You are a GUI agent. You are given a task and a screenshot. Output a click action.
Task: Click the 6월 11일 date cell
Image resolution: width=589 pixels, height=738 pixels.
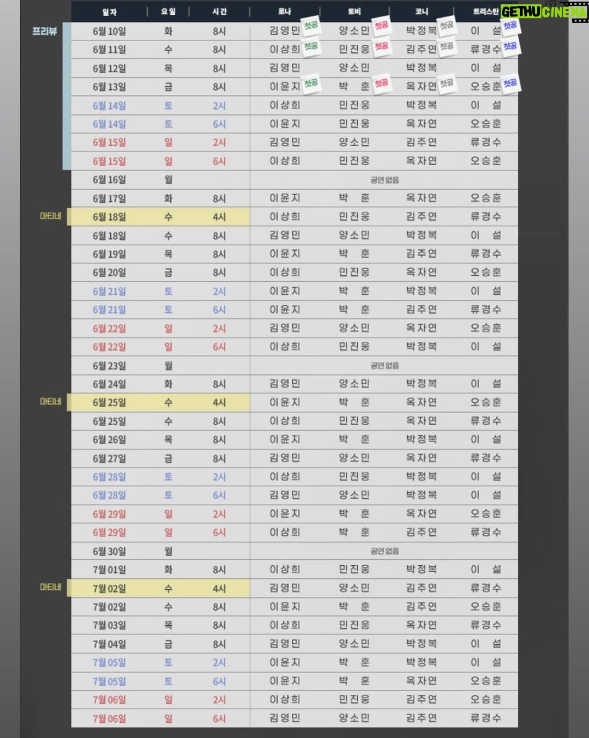click(109, 50)
